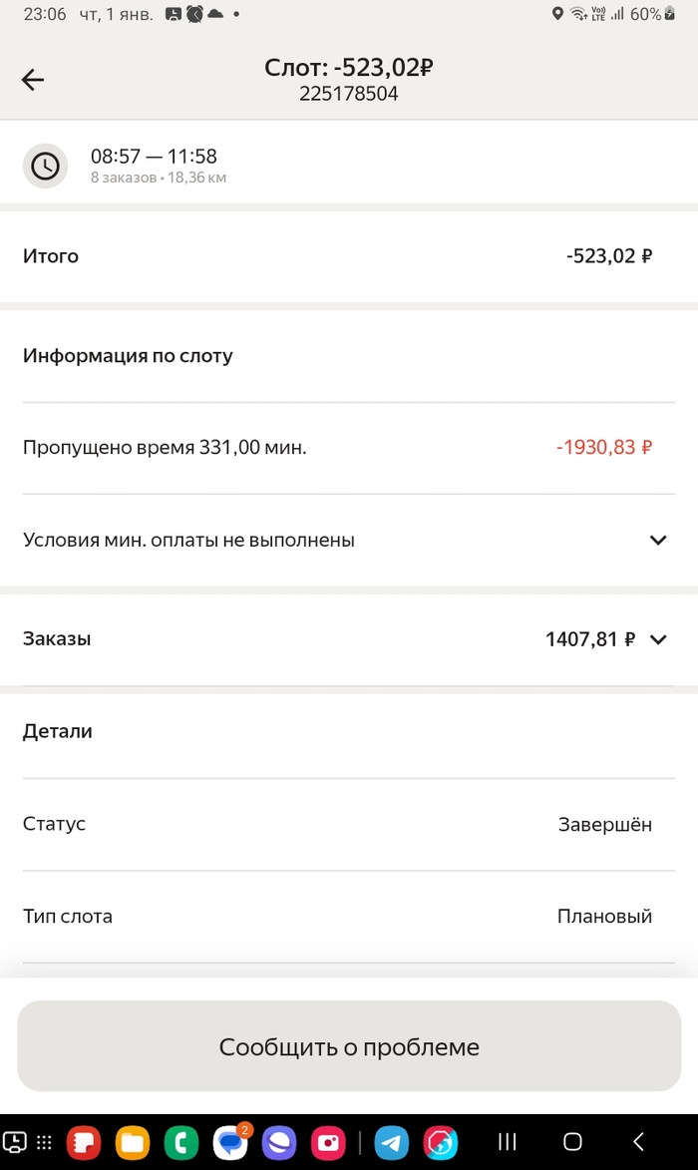Open the yellow My Files folder app
698x1170 pixels.
(133, 1142)
